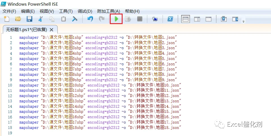Screen dimensions: 271x136
Task: Click the 地图7shp source path
Action: [x=62, y=69]
